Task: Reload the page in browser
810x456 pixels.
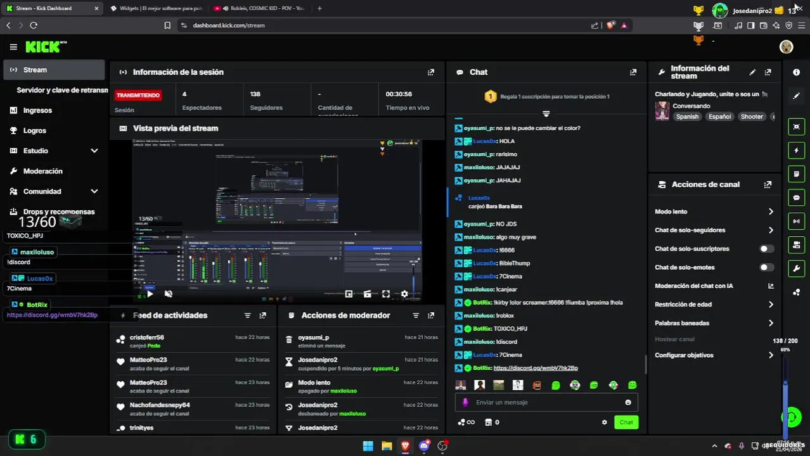Action: point(34,25)
